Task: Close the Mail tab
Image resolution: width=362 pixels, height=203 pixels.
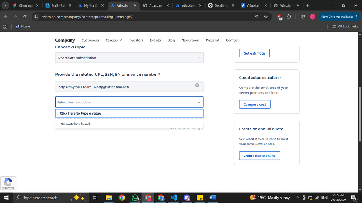Action: pos(70,5)
